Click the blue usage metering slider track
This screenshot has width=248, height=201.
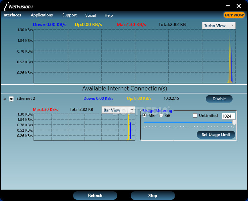[188, 122]
